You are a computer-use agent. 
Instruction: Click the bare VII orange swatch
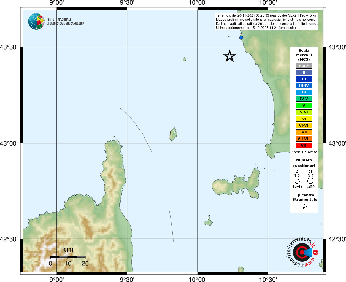[x=304, y=132]
